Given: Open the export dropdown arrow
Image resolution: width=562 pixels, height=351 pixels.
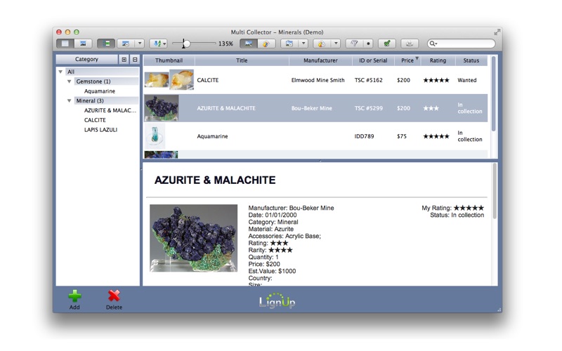Looking at the screenshot, I should tap(336, 44).
